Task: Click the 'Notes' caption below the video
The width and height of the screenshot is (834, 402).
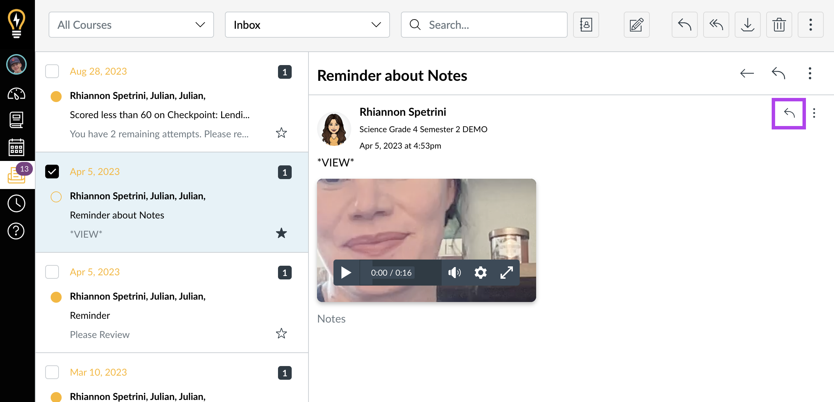Action: pyautogui.click(x=331, y=319)
